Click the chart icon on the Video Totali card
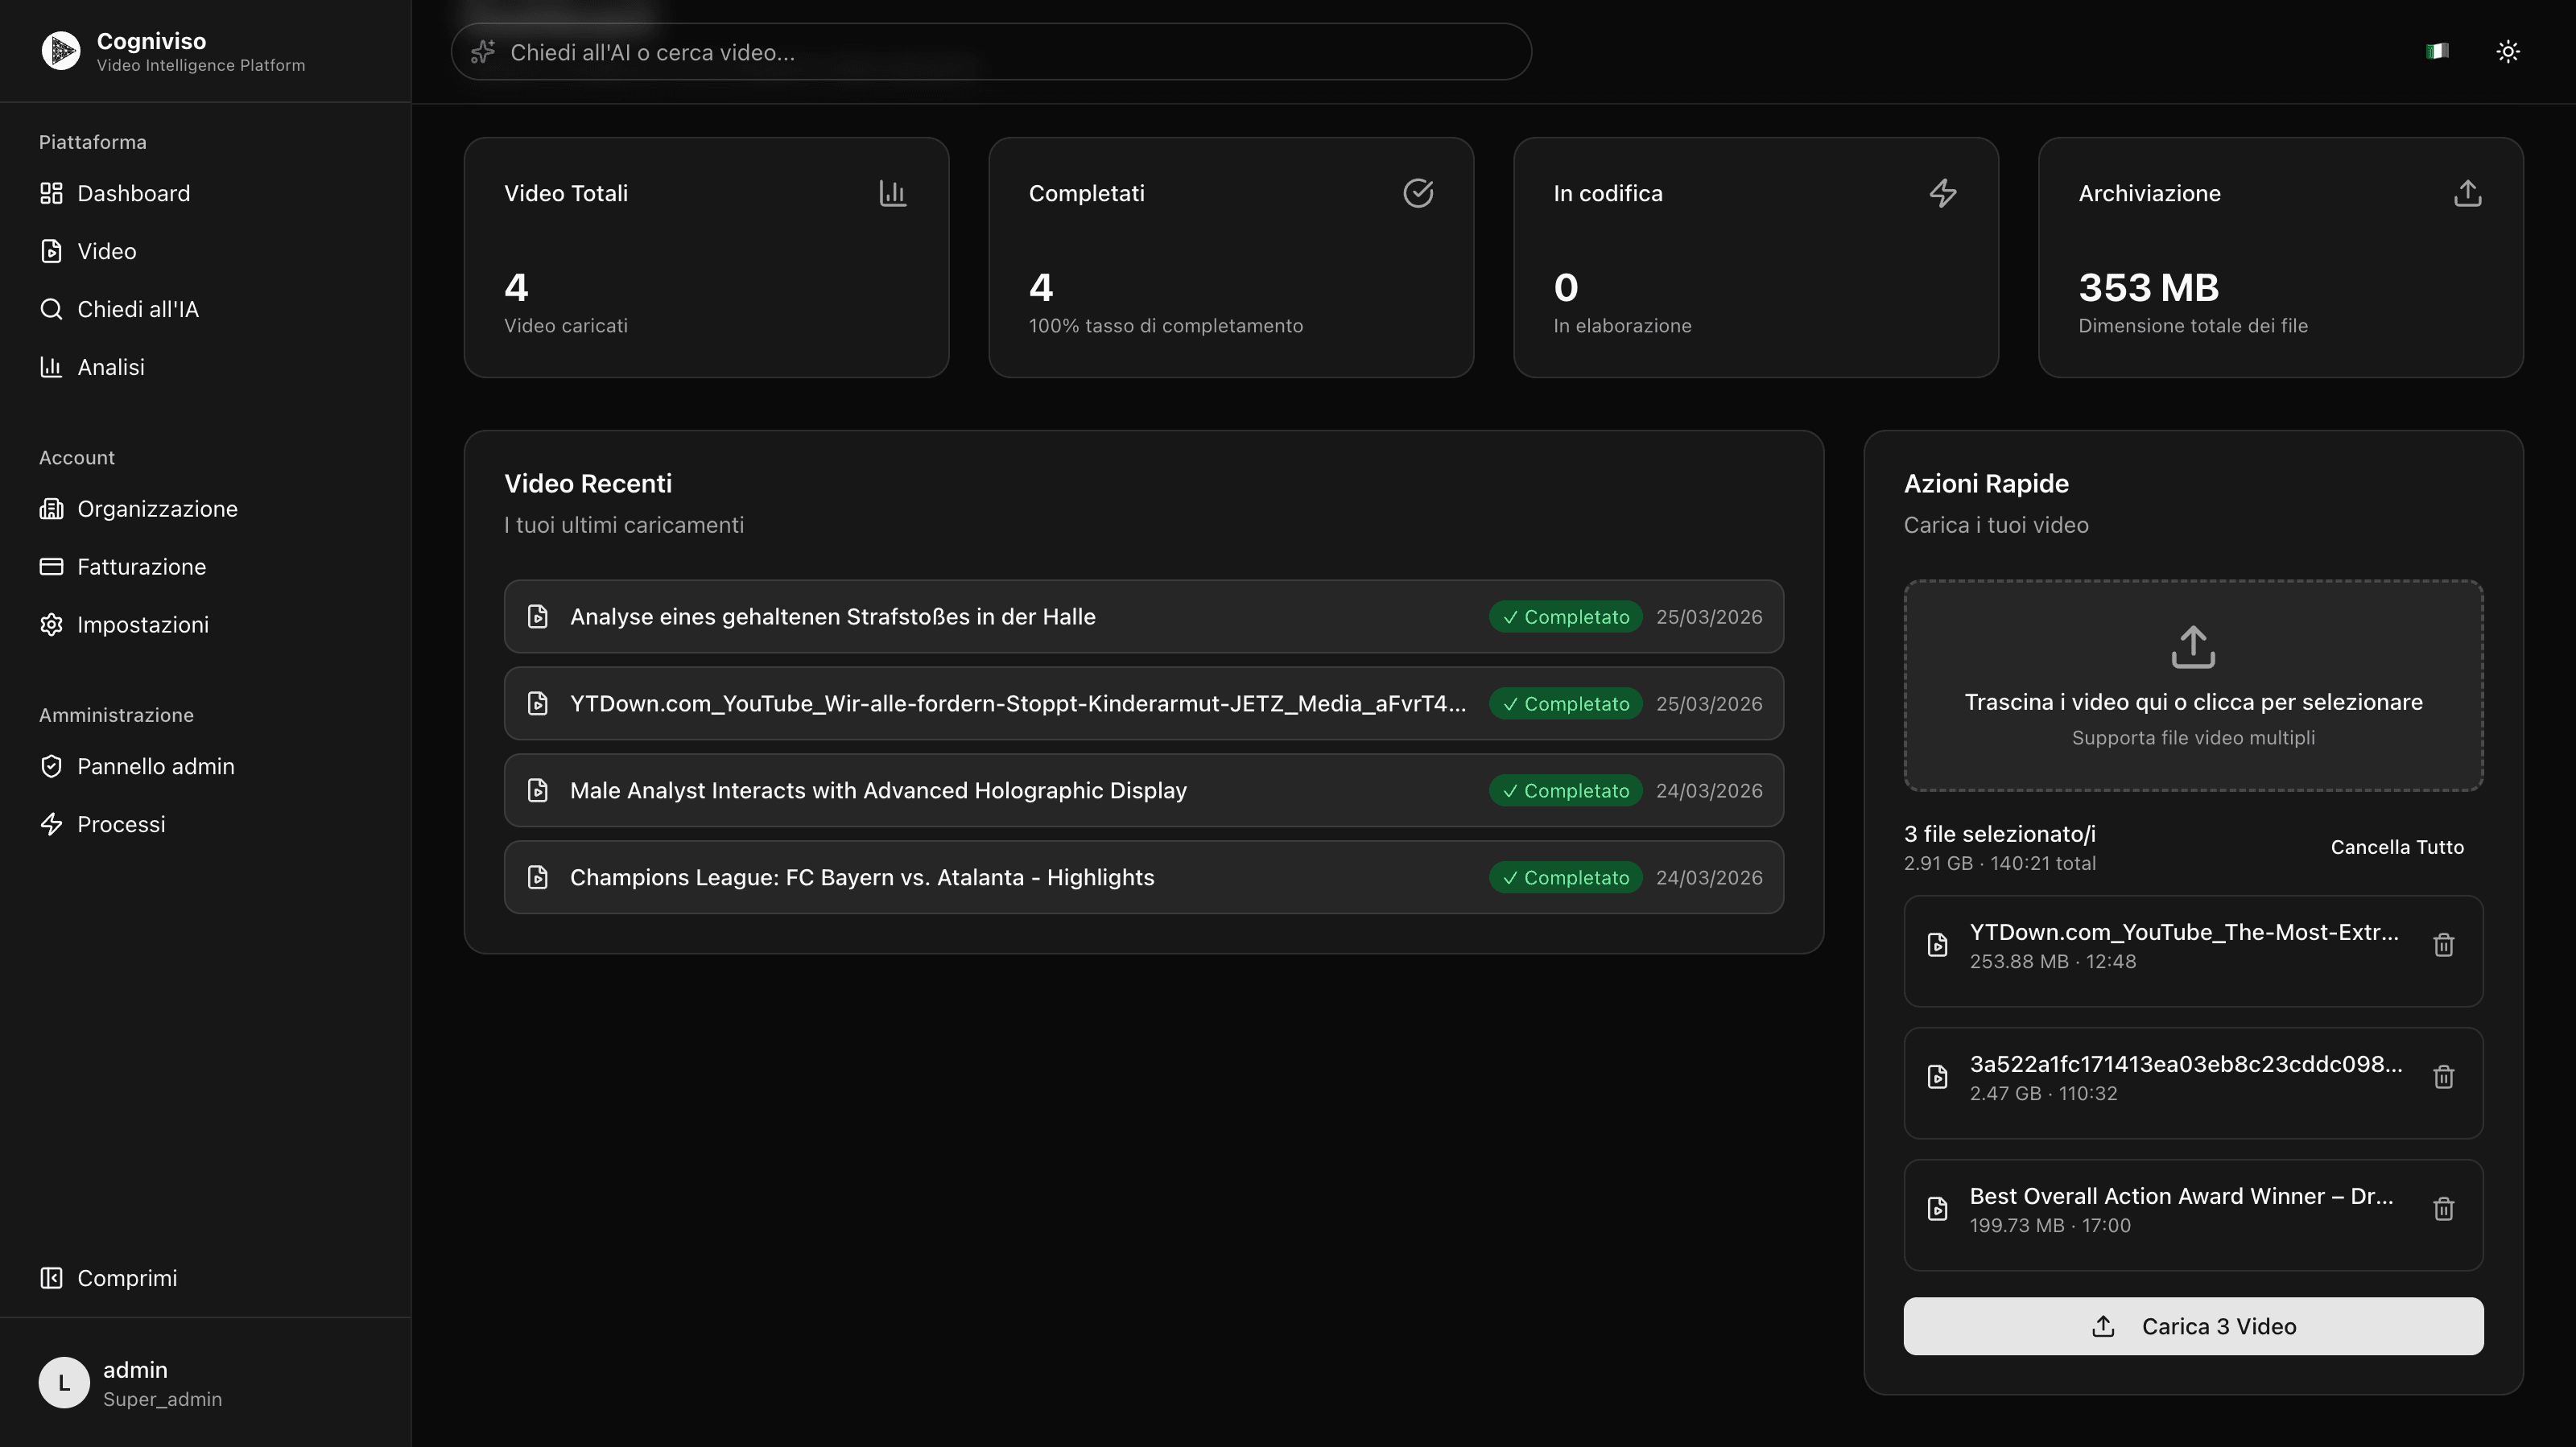The height and width of the screenshot is (1447, 2576). point(893,193)
